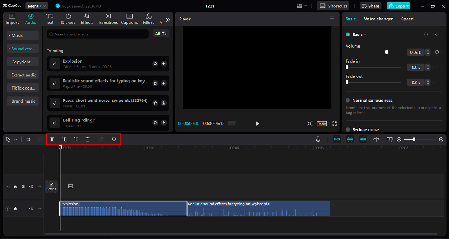
Task: Expand the Music category
Action: pyautogui.click(x=22, y=36)
